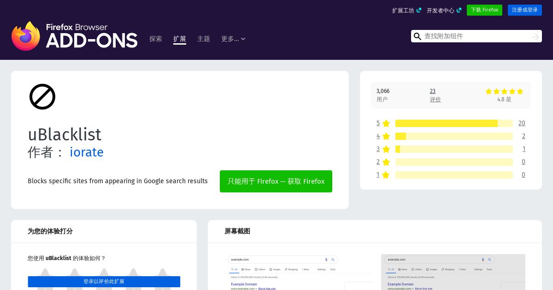This screenshot has height=290, width=553.
Task: Open the second dark-theme screenshot thumbnail
Action: [453, 272]
